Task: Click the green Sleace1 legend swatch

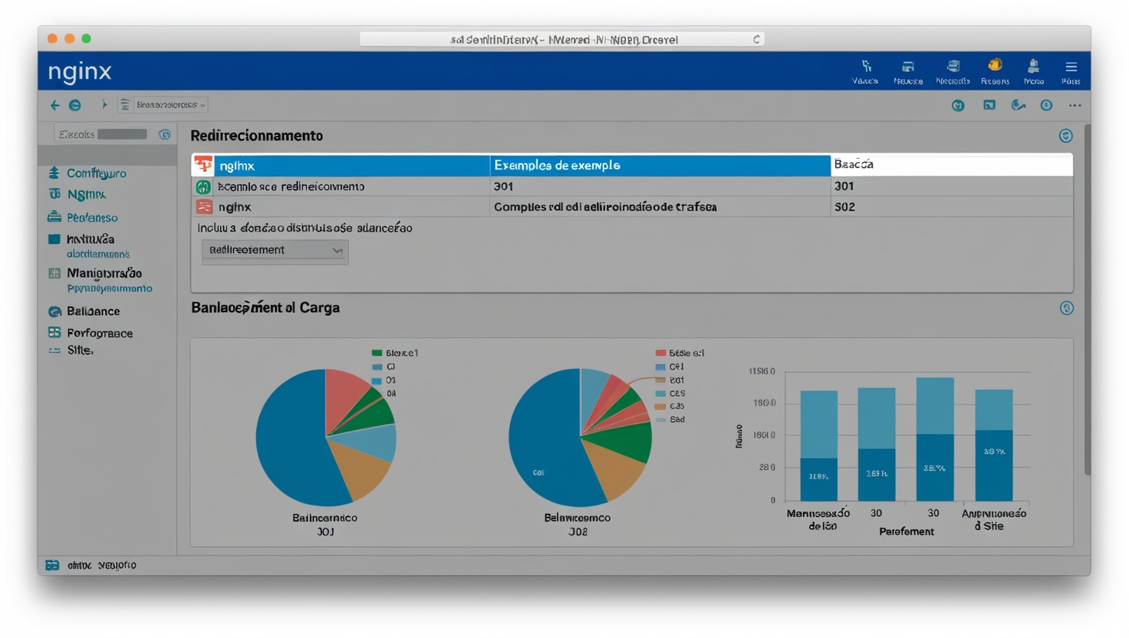Action: (377, 354)
